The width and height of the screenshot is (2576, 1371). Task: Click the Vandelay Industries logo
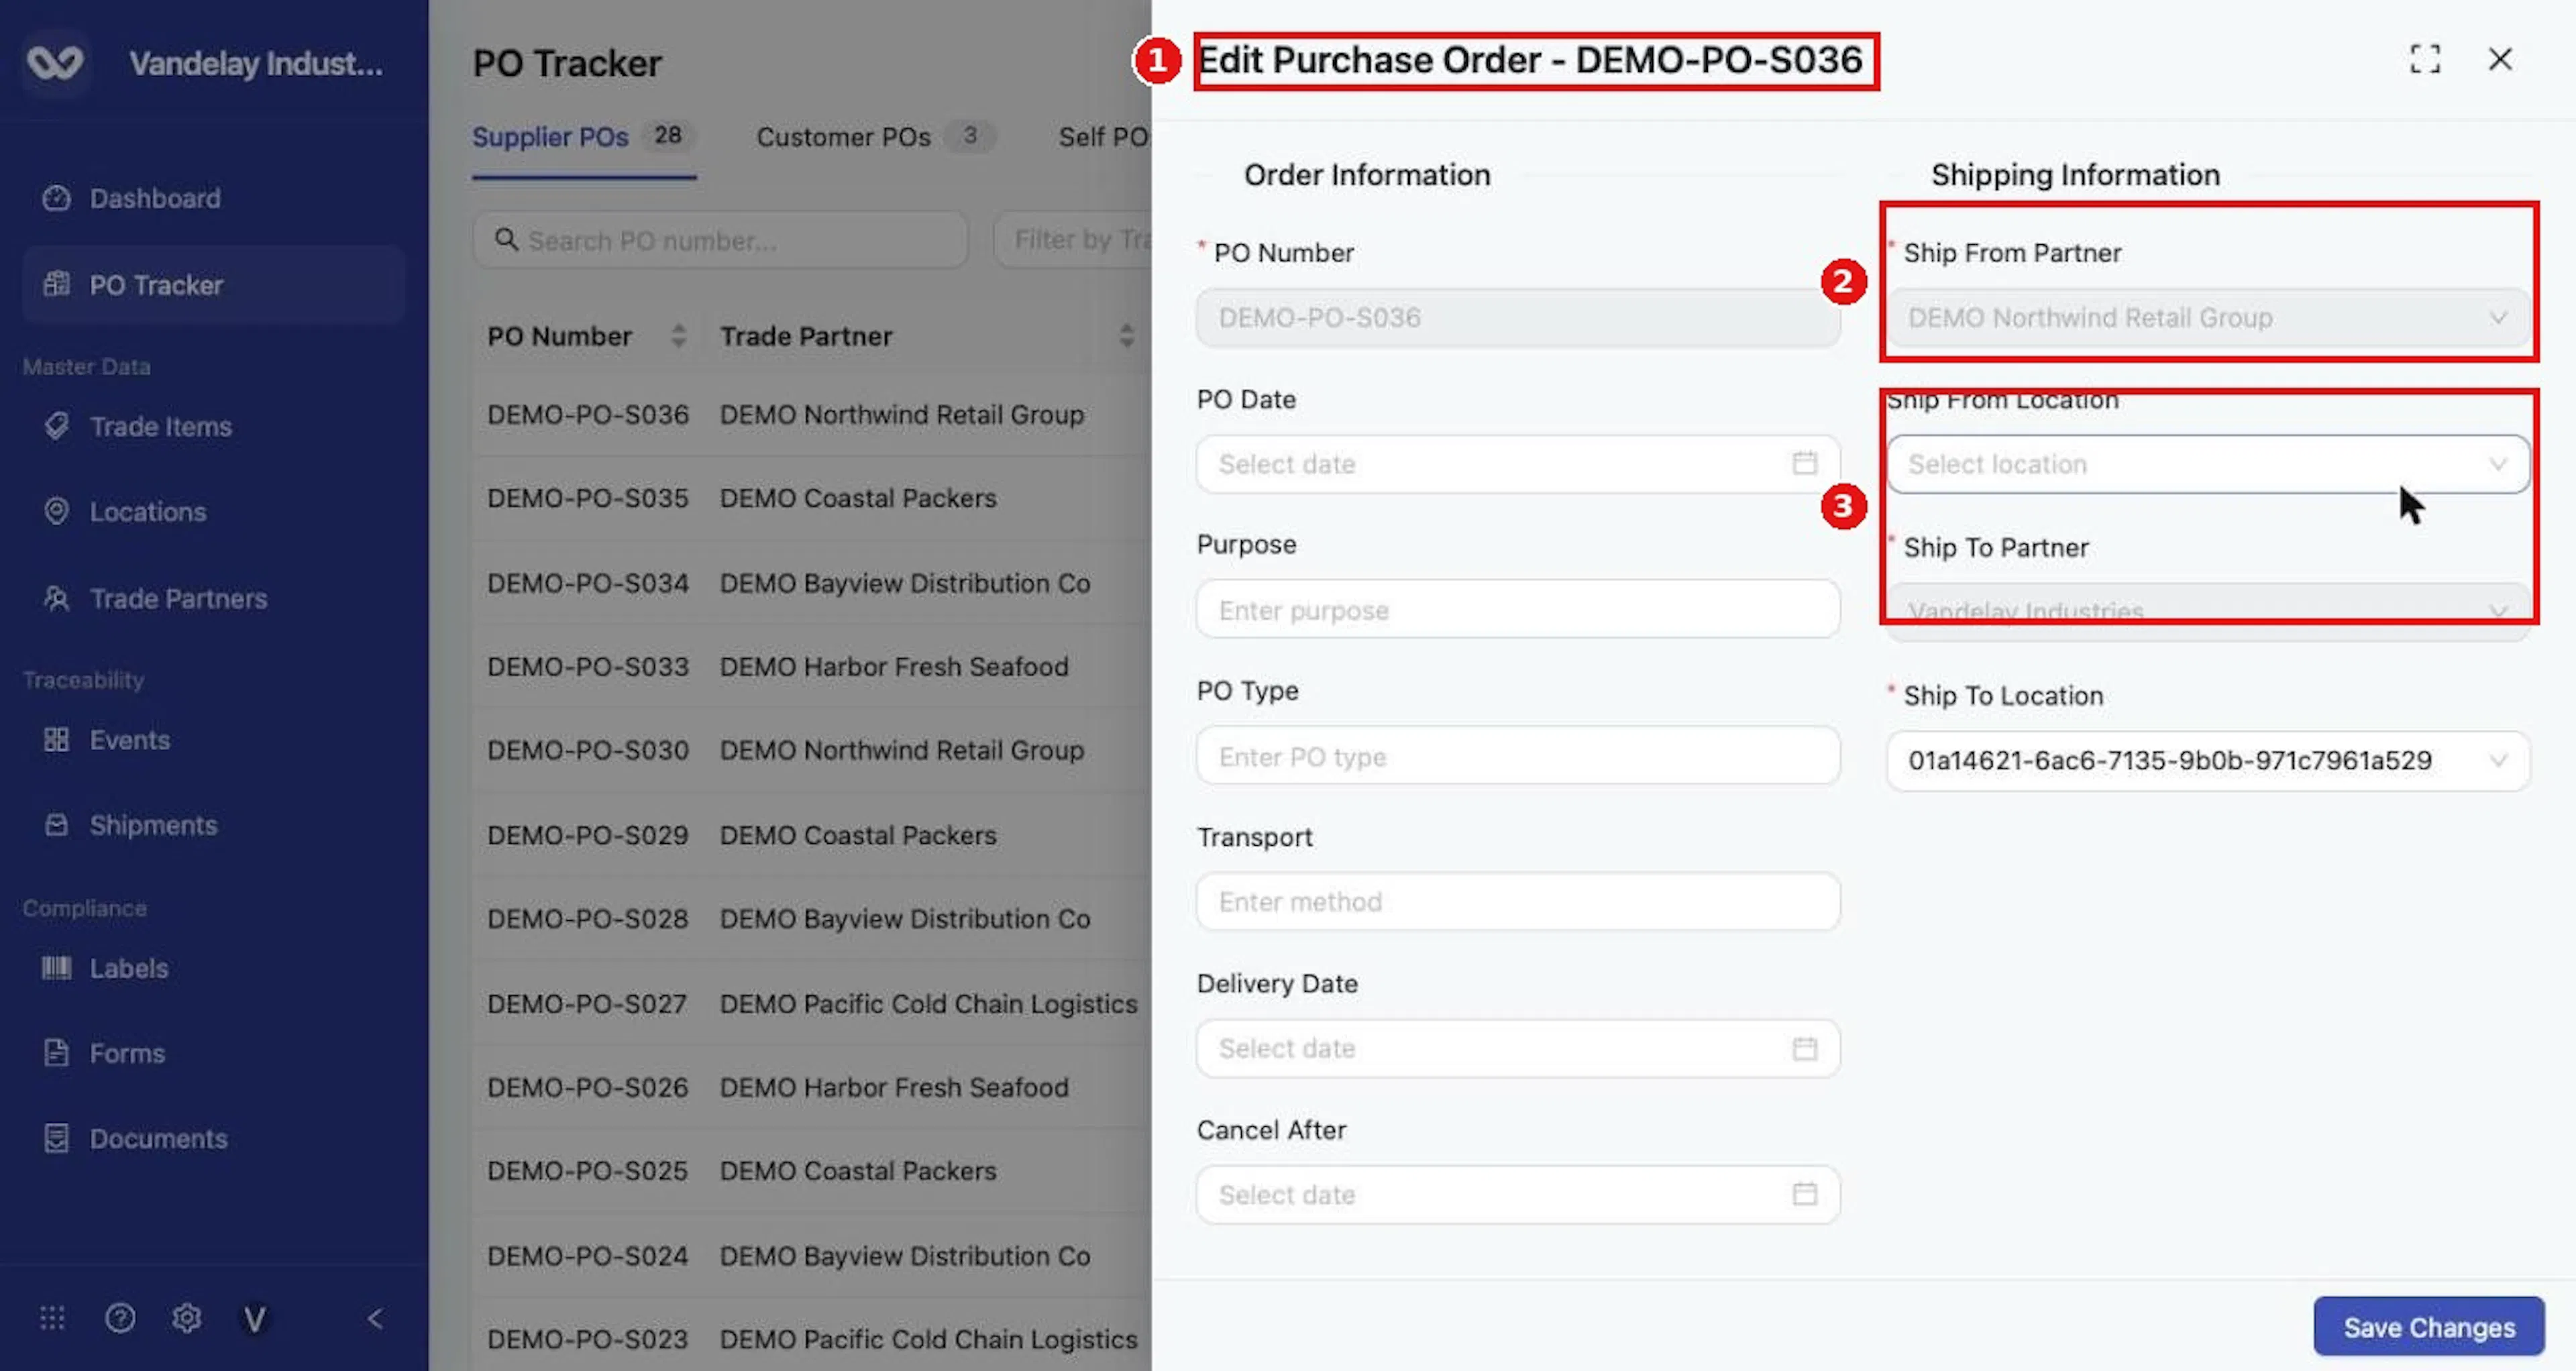[55, 63]
